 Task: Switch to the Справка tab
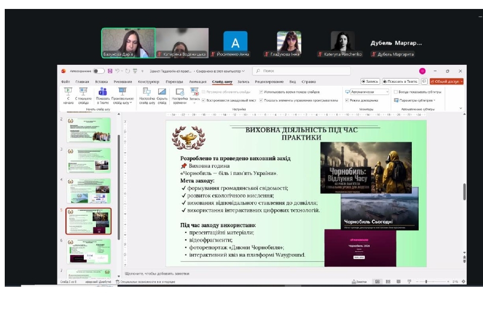(x=308, y=82)
